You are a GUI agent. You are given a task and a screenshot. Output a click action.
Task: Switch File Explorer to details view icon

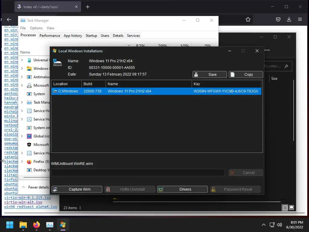point(285,208)
